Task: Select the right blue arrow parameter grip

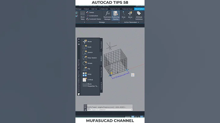Action: tap(127, 70)
